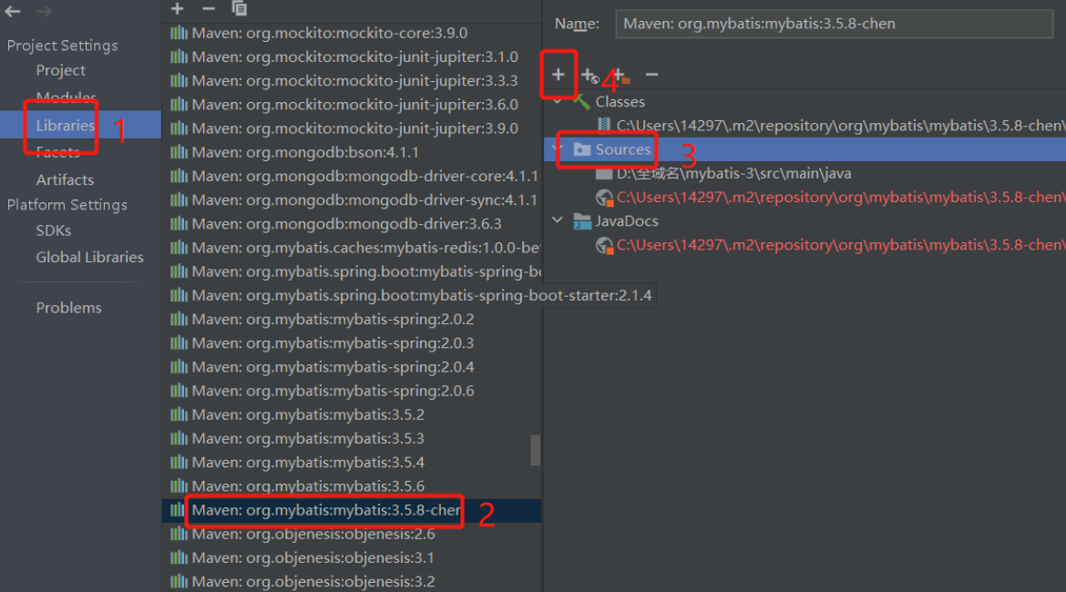Select Maven: org.mockito:mockito-junit-jupiter:3.9.0
The image size is (1066, 592).
click(352, 128)
